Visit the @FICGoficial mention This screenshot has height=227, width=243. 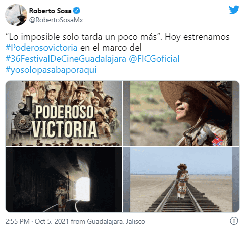click(154, 59)
